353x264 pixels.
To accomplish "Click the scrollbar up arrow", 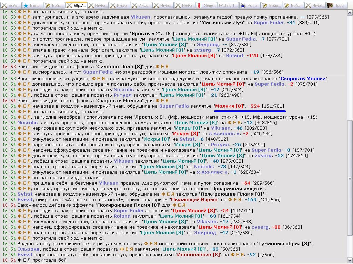I will point(350,13).
